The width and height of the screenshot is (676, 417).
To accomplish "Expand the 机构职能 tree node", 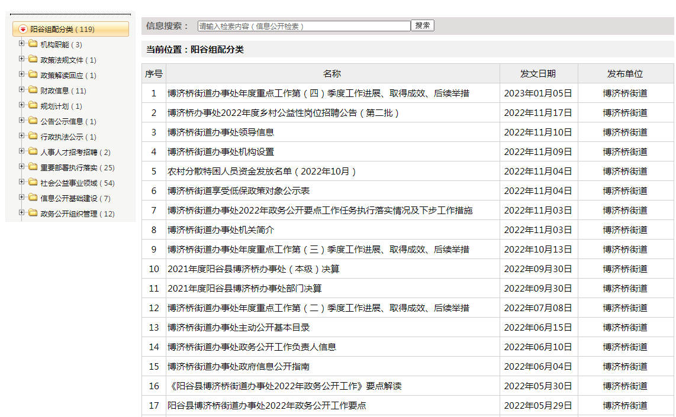I will pyautogui.click(x=21, y=44).
